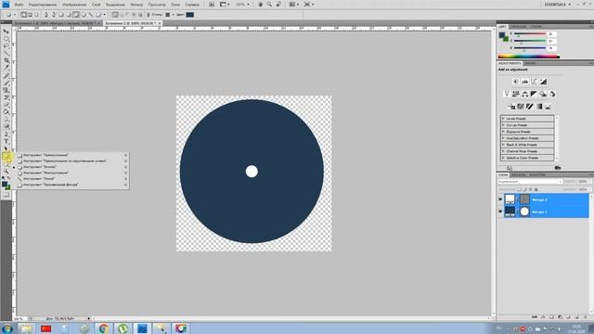The height and width of the screenshot is (334, 594).
Task: Open the geometry options arrow after shape tools
Action: point(105,15)
